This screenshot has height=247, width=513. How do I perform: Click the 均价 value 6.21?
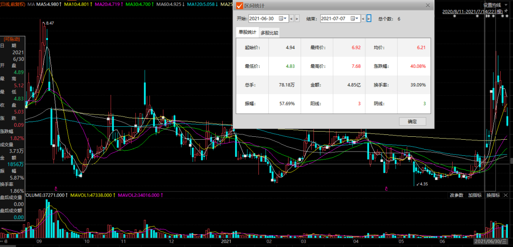click(421, 47)
